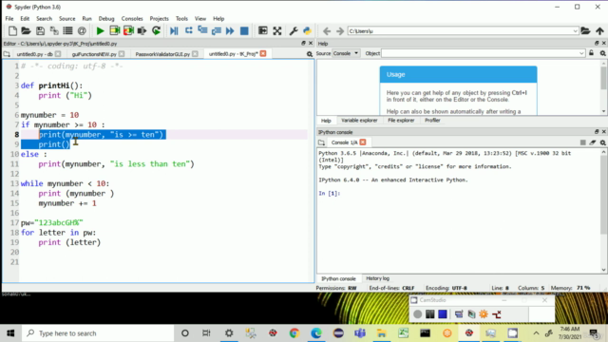Continue debug execution icon

(230, 31)
